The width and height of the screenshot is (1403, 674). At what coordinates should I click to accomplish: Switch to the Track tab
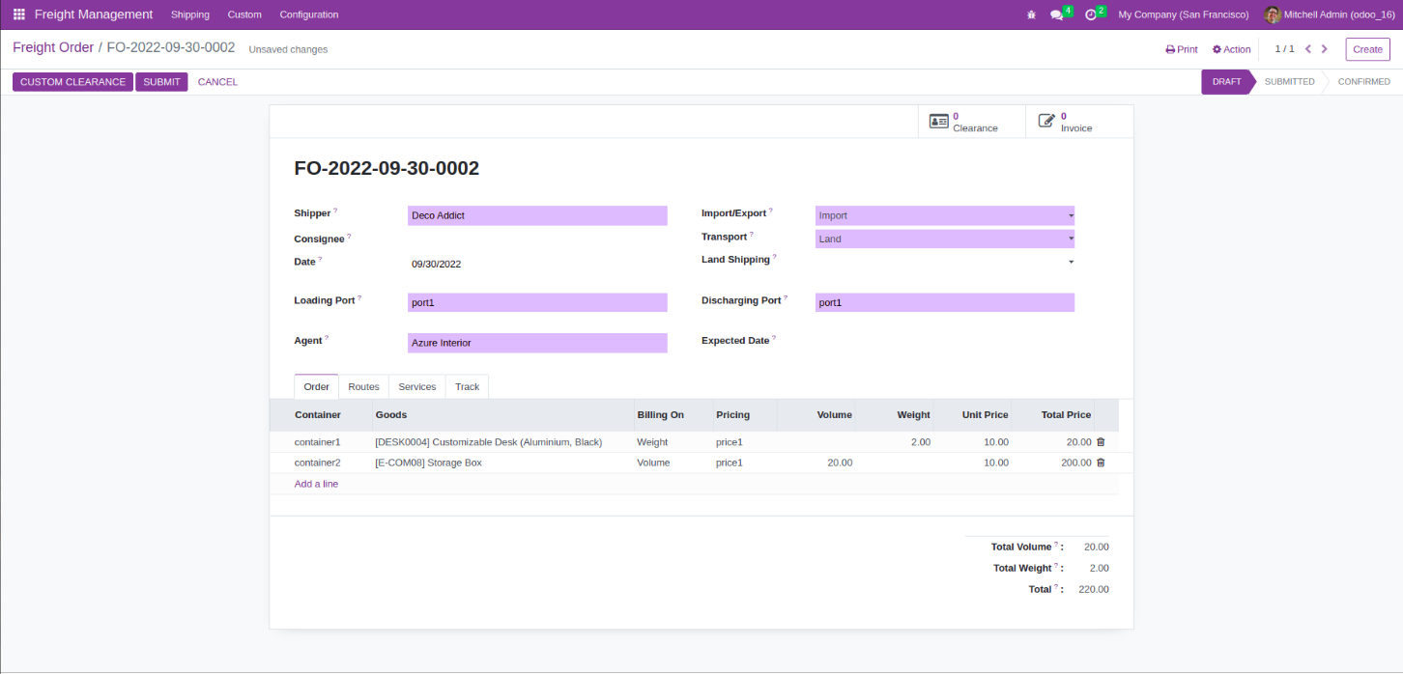click(x=467, y=387)
